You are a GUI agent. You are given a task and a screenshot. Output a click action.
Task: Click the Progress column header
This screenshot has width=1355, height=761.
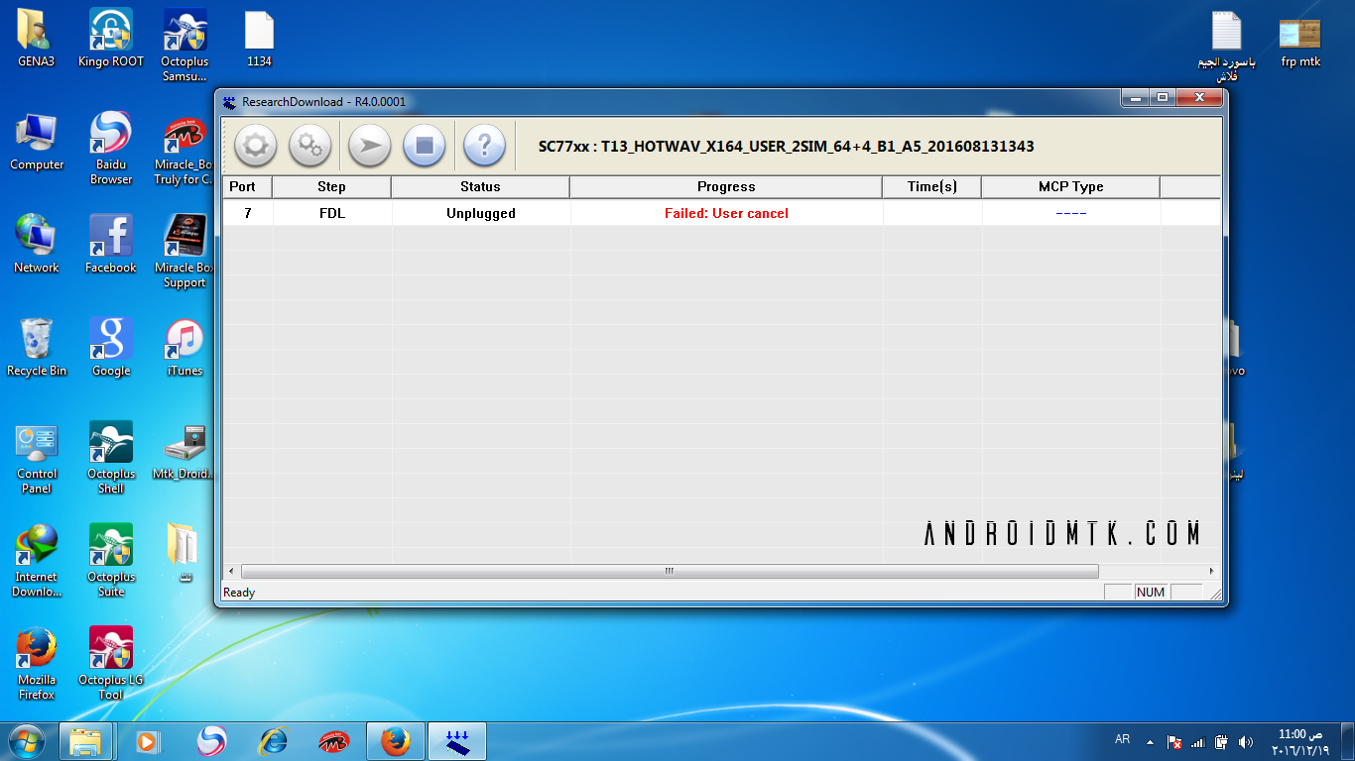click(726, 186)
